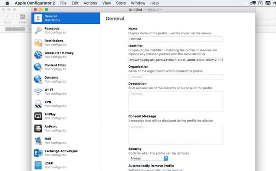
Task: Select the Exchange ActiveSync icon
Action: point(38,153)
